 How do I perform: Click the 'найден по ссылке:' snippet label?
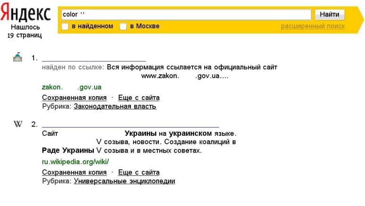point(73,67)
